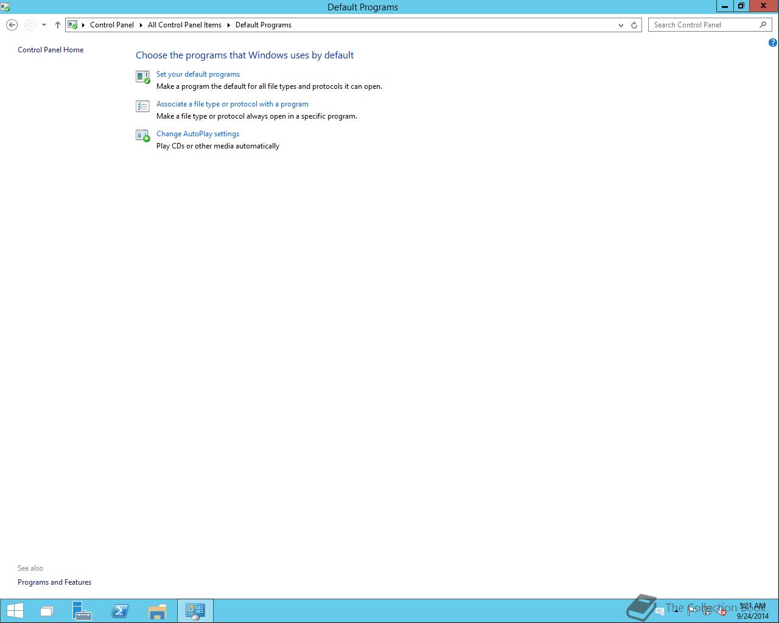Screen dimensions: 779x623
Task: Open the folder File Explorer taskbar icon
Action: (x=158, y=611)
